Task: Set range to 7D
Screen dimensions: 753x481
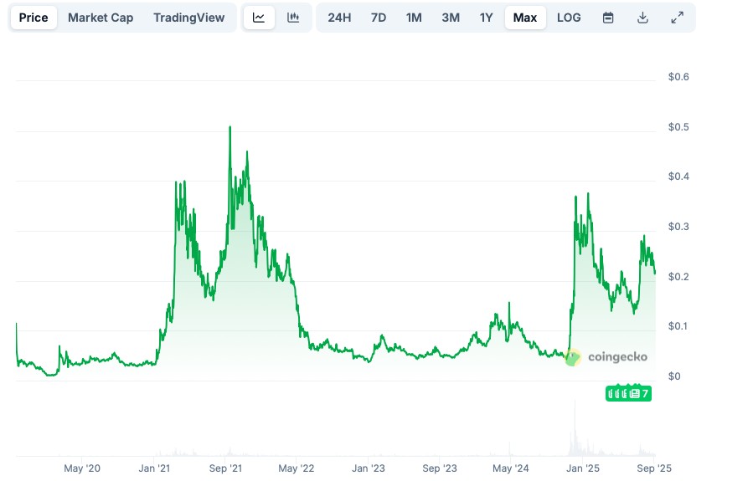Action: click(x=379, y=18)
